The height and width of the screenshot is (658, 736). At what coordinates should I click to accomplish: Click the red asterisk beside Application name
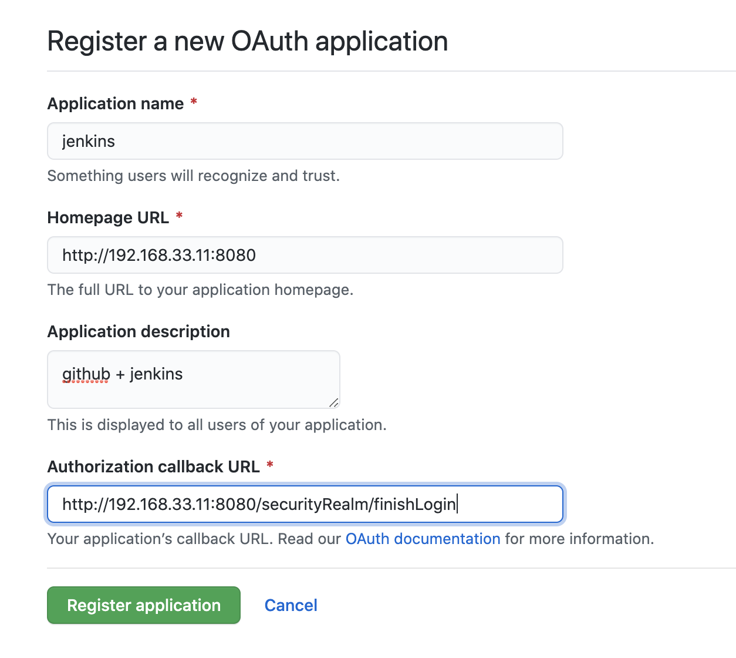point(194,103)
